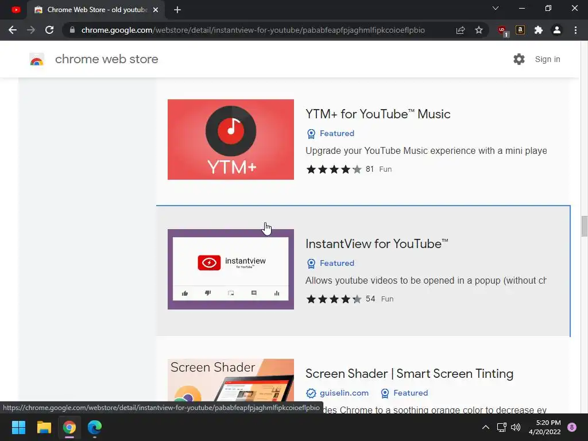Click Chrome icon in taskbar
This screenshot has height=441, width=588.
(69, 427)
